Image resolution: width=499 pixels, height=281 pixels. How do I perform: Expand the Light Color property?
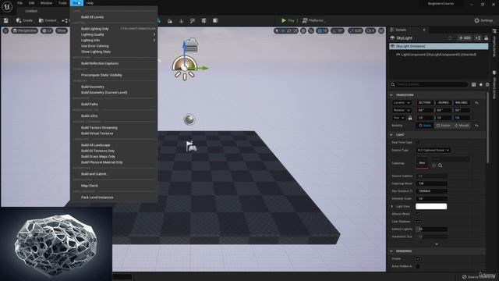click(391, 206)
